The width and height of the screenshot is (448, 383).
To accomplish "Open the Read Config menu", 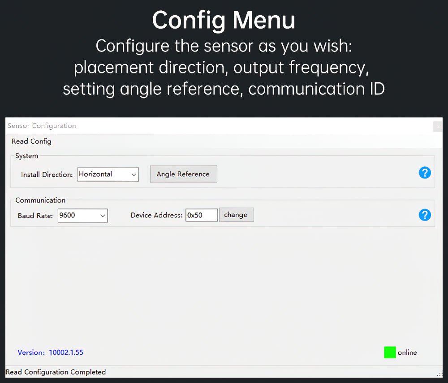I will click(31, 141).
